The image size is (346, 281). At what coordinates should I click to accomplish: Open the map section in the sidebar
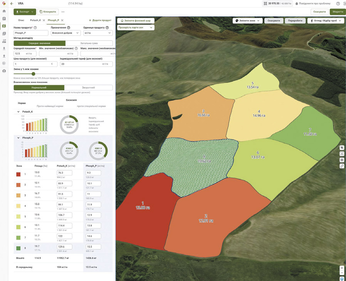[x=4, y=26]
